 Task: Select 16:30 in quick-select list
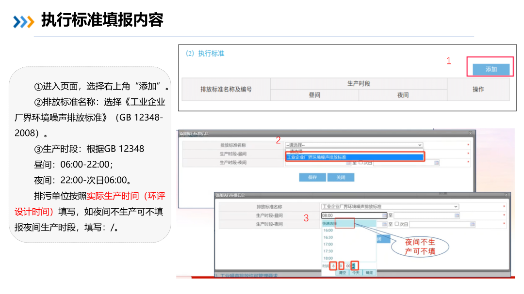[x=328, y=237]
